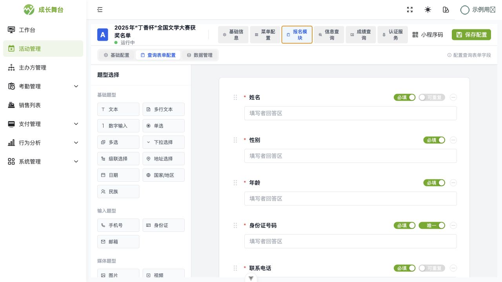502x282 pixels.
Task: Switch to 信息查询 tab
Action: (x=329, y=34)
